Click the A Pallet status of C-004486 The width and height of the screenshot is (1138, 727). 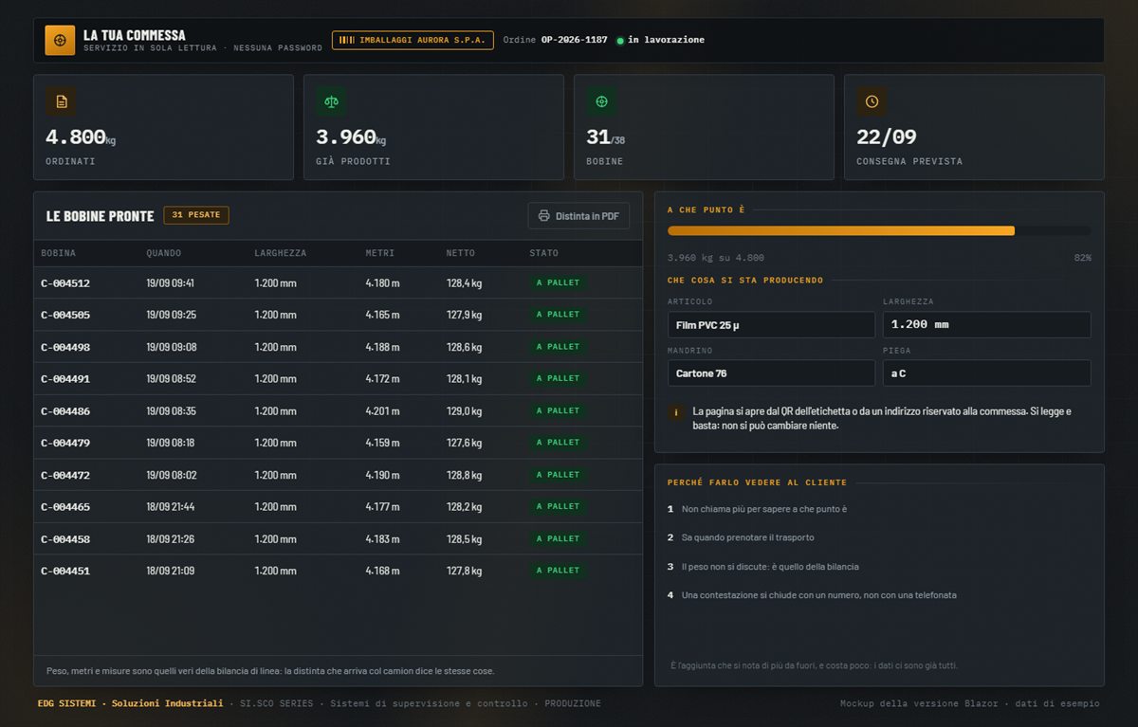point(558,411)
